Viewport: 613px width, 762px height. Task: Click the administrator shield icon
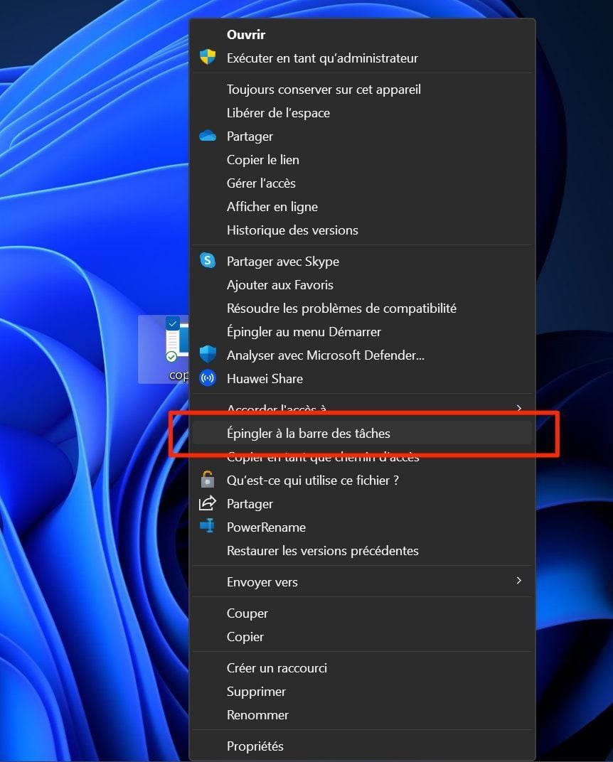point(208,58)
